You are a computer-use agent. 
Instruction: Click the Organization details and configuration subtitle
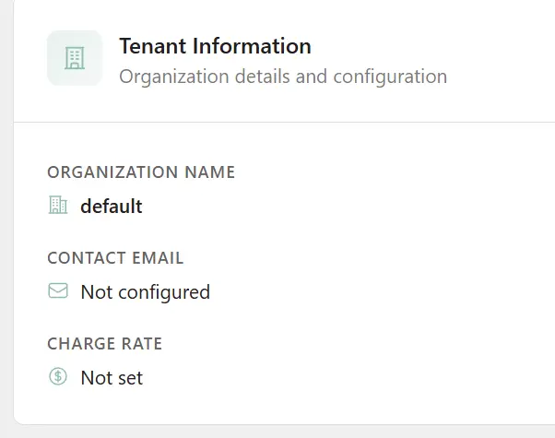click(x=282, y=76)
